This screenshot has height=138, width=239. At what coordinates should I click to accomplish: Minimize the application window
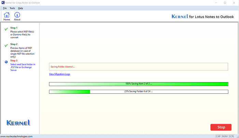pos(216,3)
